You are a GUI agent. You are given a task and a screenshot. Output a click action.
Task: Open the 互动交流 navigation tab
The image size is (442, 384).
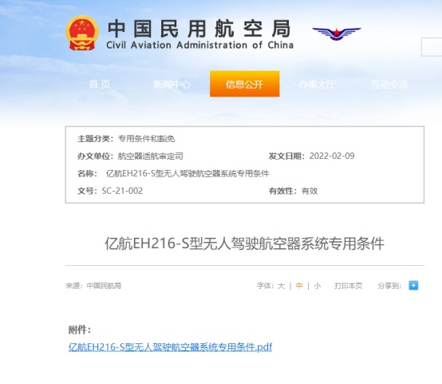click(x=389, y=84)
